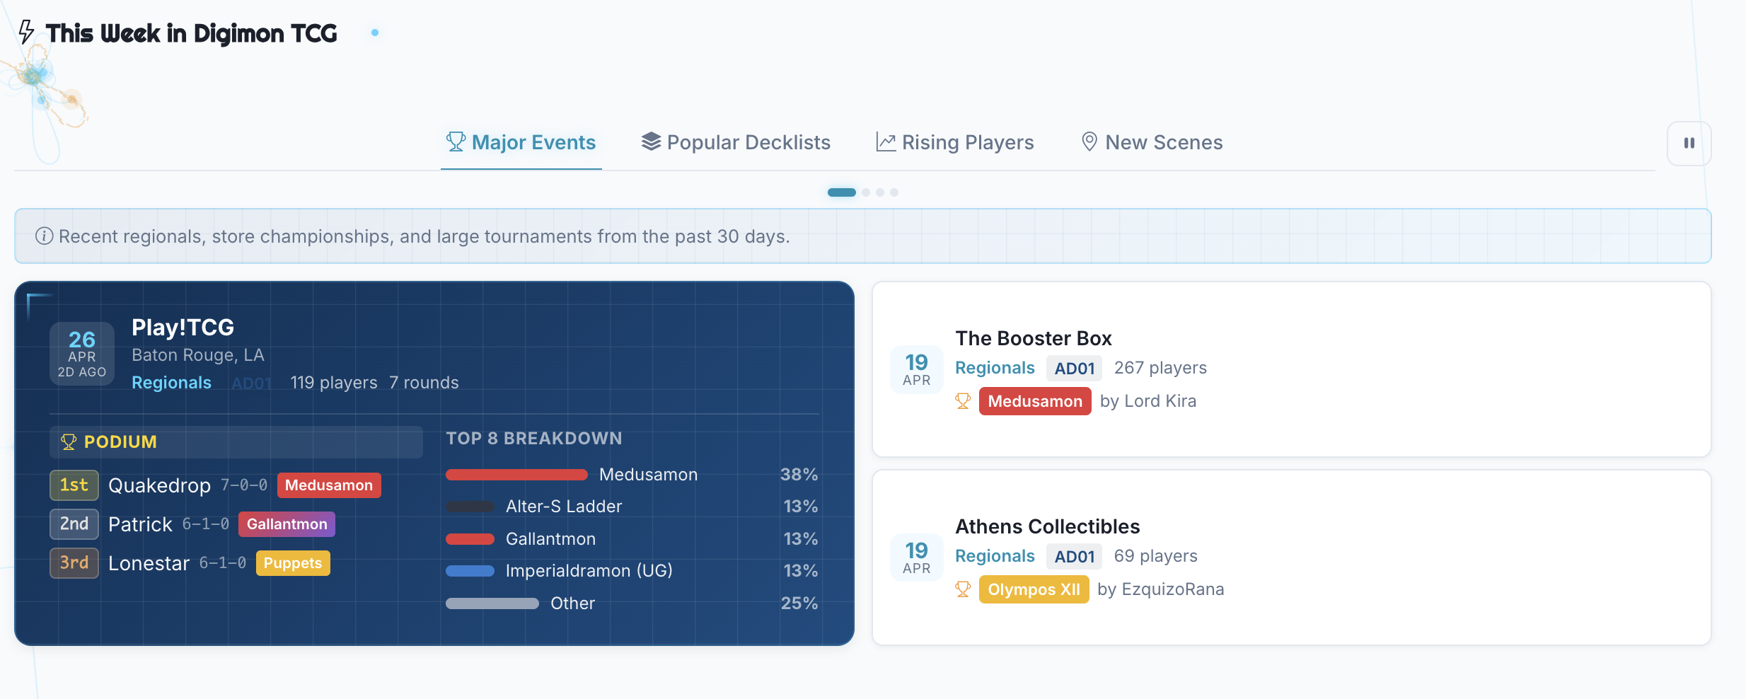Image resolution: width=1746 pixels, height=699 pixels.
Task: Click "119 players" in Play!TCG card
Action: [x=334, y=383]
